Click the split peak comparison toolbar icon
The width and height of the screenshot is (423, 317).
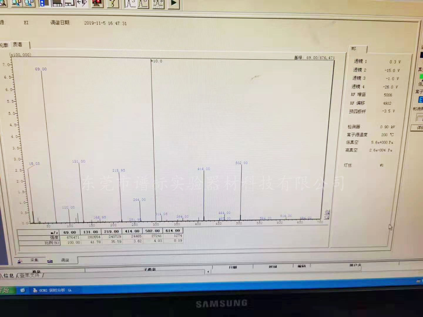[x=158, y=4]
